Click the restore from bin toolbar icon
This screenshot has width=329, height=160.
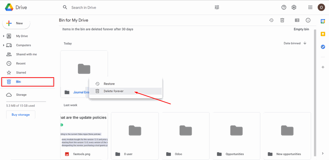[x=271, y=20]
